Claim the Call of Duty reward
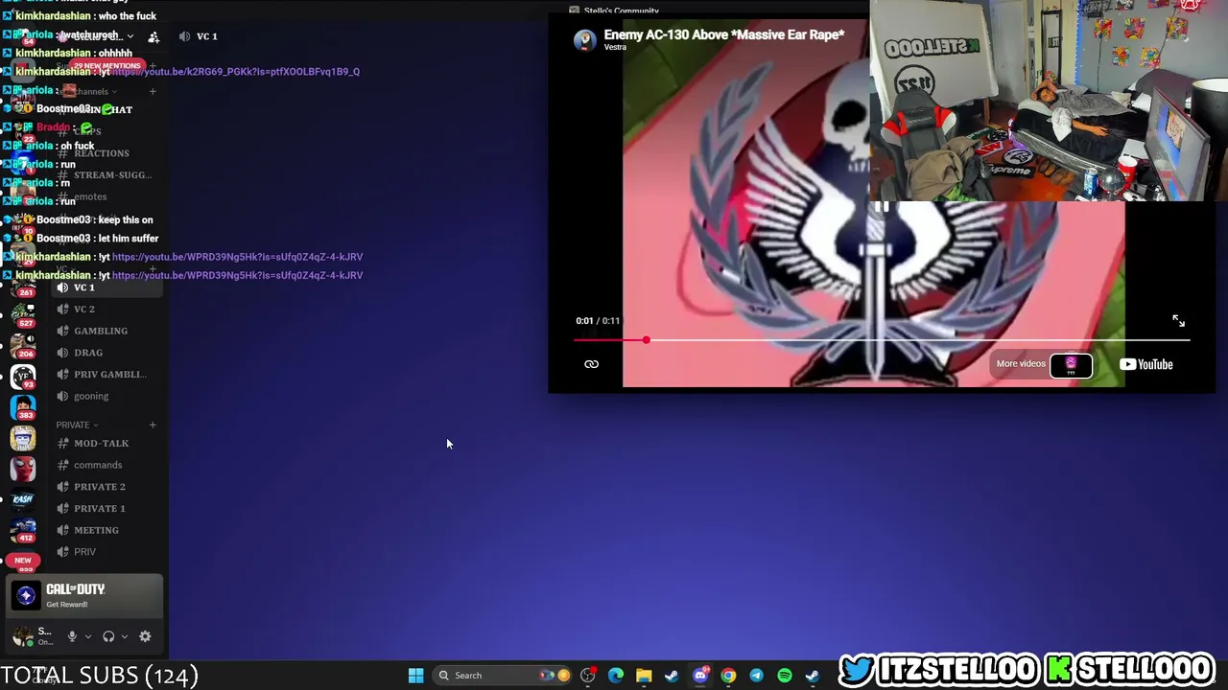1228x690 pixels. click(84, 596)
